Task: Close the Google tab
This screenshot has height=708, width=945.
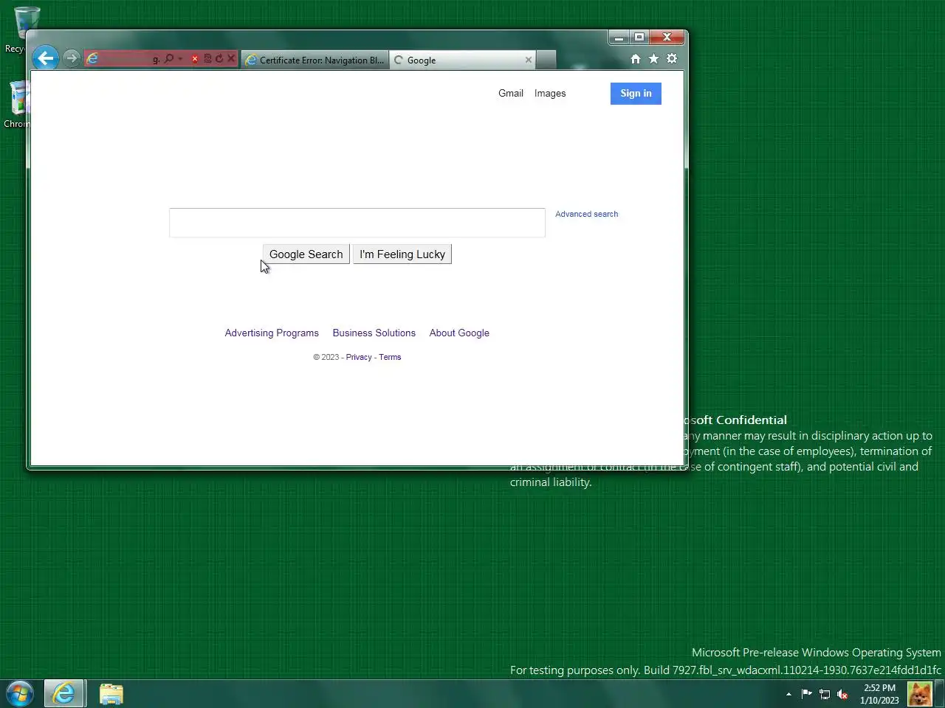Action: coord(529,60)
